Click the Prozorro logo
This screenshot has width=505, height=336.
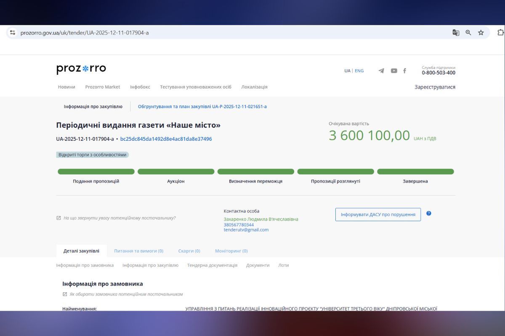point(82,68)
